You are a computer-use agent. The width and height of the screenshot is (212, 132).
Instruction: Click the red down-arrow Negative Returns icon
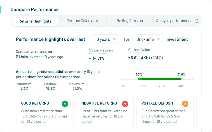point(125,103)
